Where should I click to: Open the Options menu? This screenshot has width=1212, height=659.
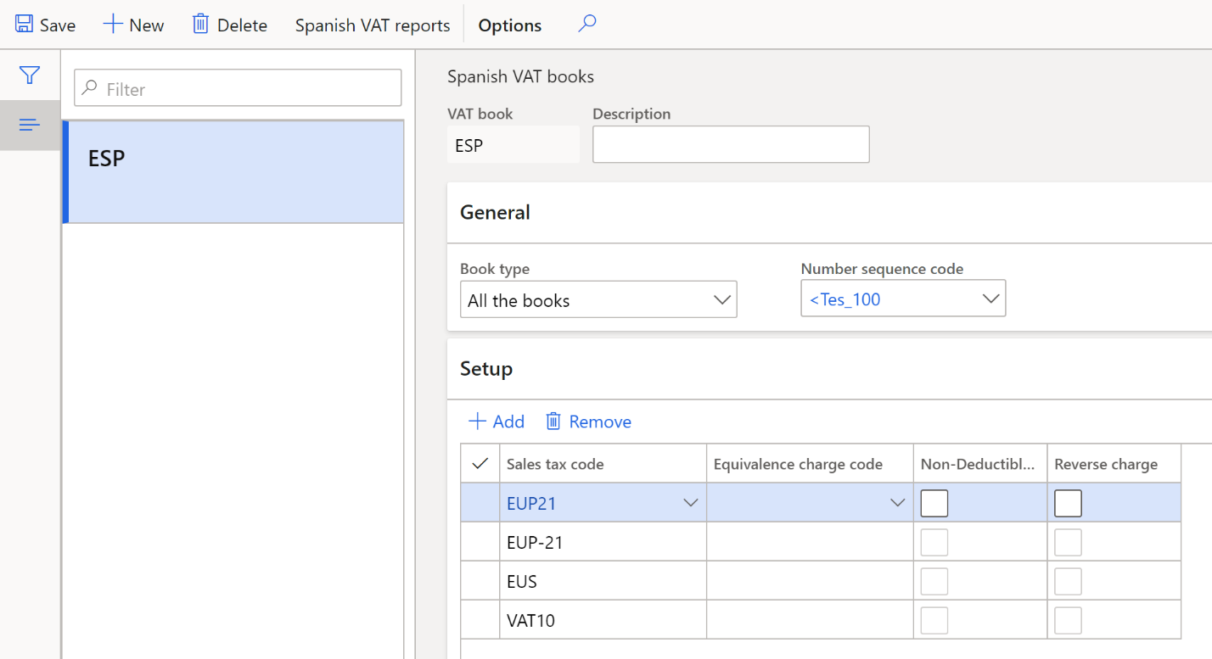509,24
